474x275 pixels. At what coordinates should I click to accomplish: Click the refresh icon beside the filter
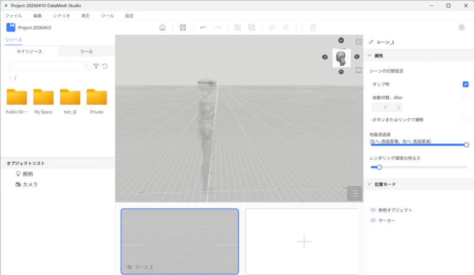tap(105, 66)
